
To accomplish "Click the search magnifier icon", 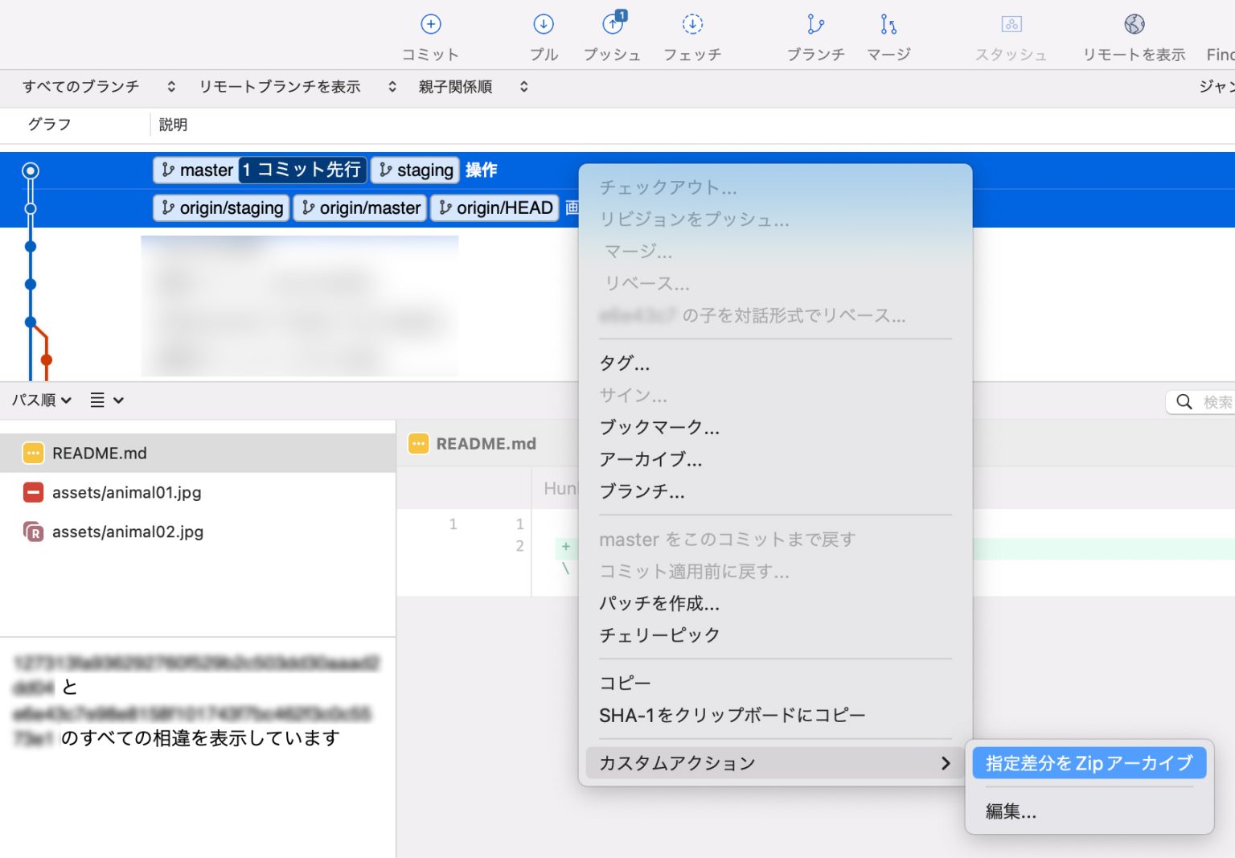I will (1184, 400).
